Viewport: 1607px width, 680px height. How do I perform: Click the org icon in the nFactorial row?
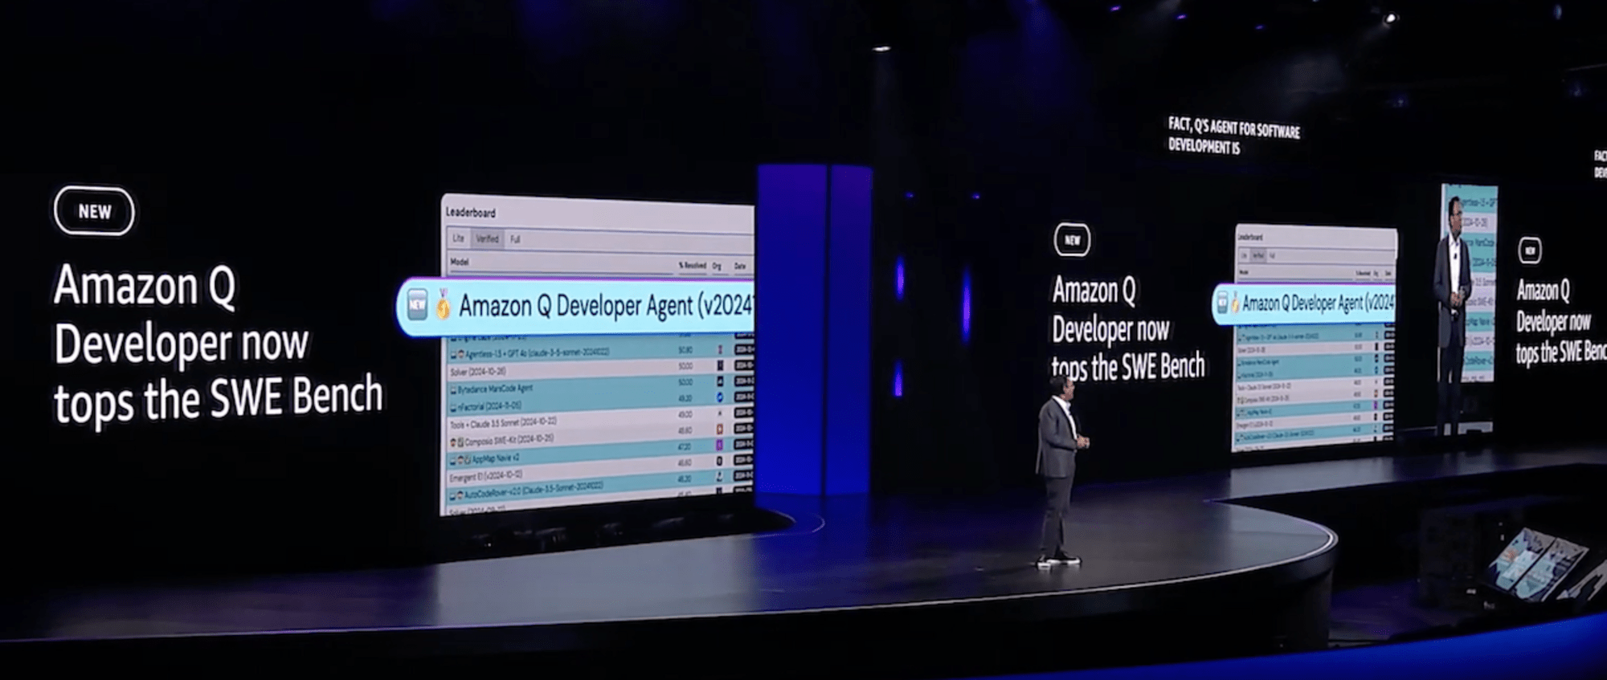tap(719, 397)
